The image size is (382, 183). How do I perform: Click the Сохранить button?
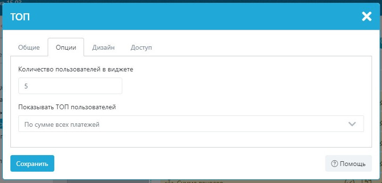point(32,164)
